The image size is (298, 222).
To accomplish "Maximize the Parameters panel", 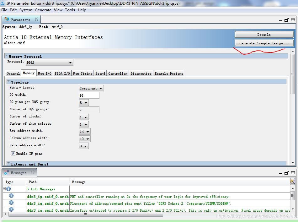I will (x=293, y=20).
